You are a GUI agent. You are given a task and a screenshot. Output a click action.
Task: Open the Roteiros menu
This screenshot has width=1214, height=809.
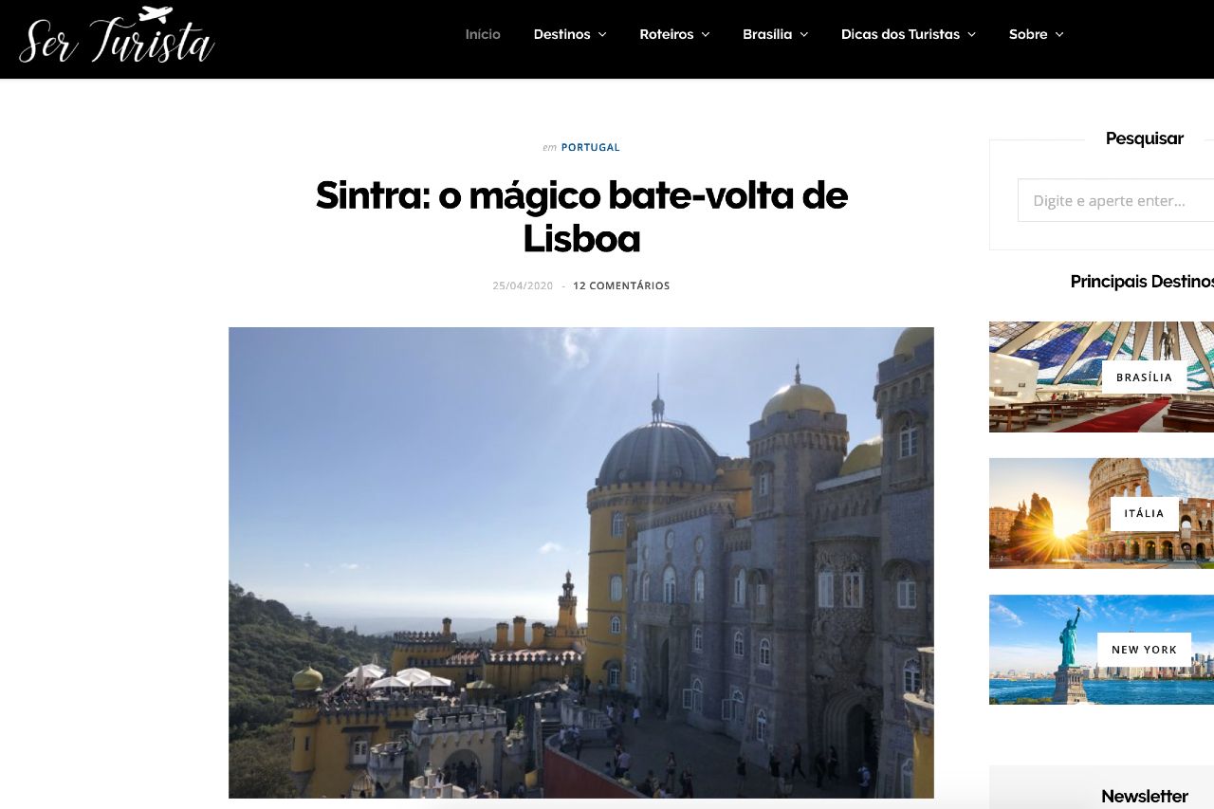coord(667,34)
